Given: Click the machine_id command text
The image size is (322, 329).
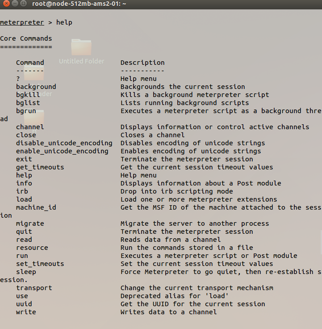Looking at the screenshot, I should (36, 207).
